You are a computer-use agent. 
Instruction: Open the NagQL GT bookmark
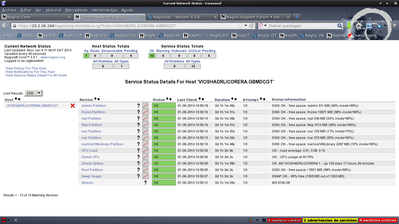[x=265, y=36]
